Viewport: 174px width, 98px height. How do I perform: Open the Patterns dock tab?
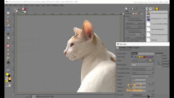[150, 9]
